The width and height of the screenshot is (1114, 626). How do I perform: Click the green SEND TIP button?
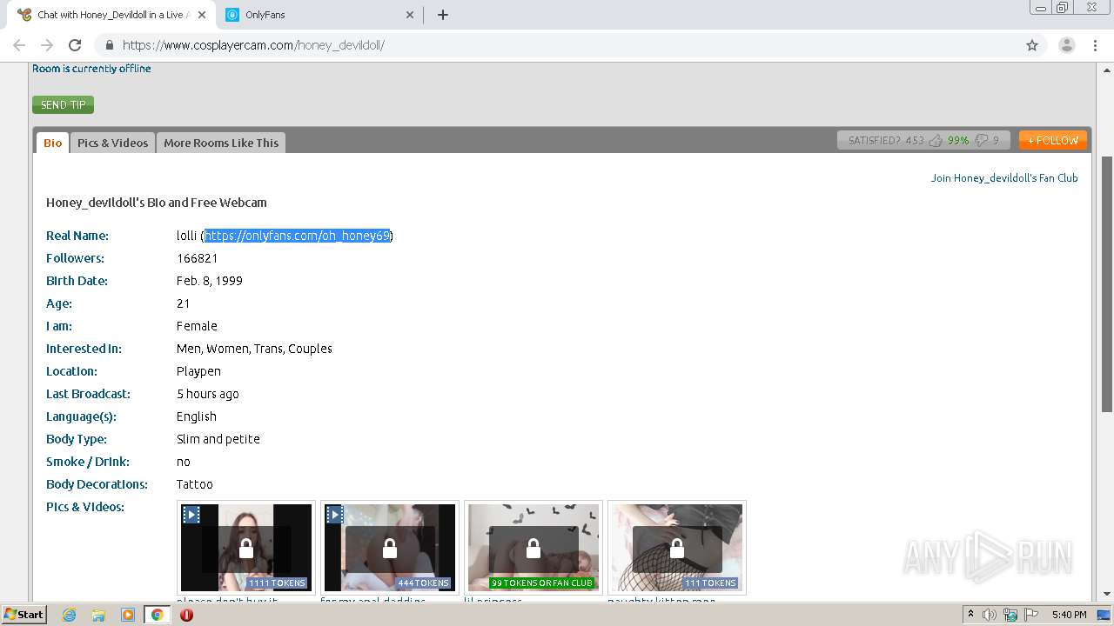coord(63,104)
